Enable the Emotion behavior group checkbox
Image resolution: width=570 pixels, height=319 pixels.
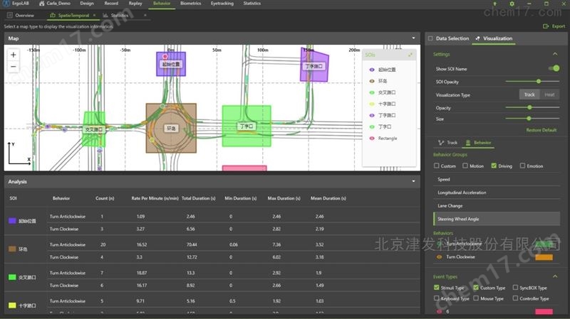click(522, 166)
